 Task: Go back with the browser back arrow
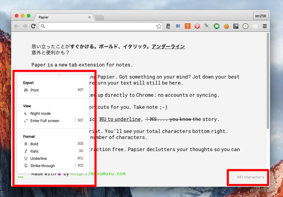pyautogui.click(x=16, y=26)
